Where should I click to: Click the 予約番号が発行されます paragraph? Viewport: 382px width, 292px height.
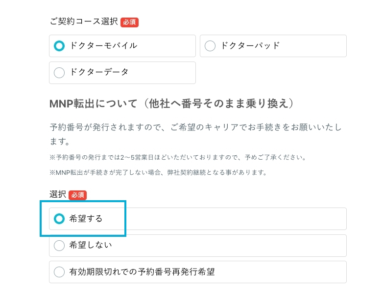pos(195,134)
